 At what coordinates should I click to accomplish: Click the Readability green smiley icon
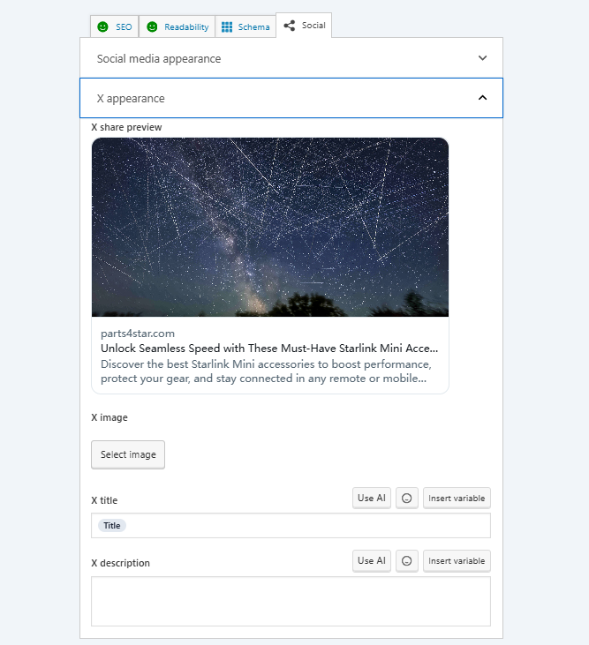click(x=152, y=27)
